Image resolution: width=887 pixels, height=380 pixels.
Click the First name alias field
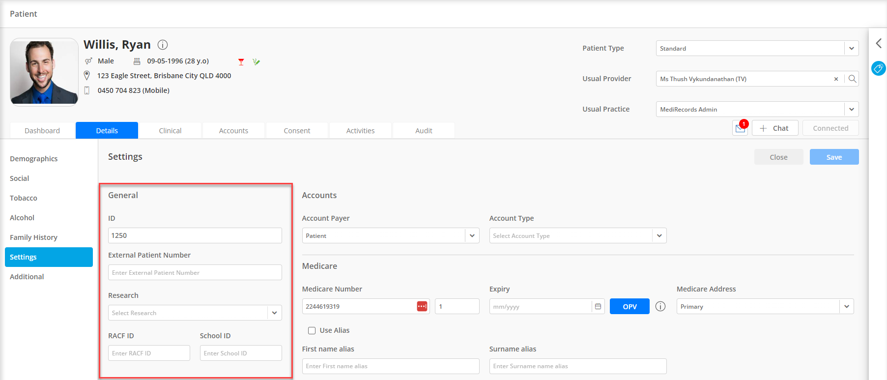(x=391, y=366)
